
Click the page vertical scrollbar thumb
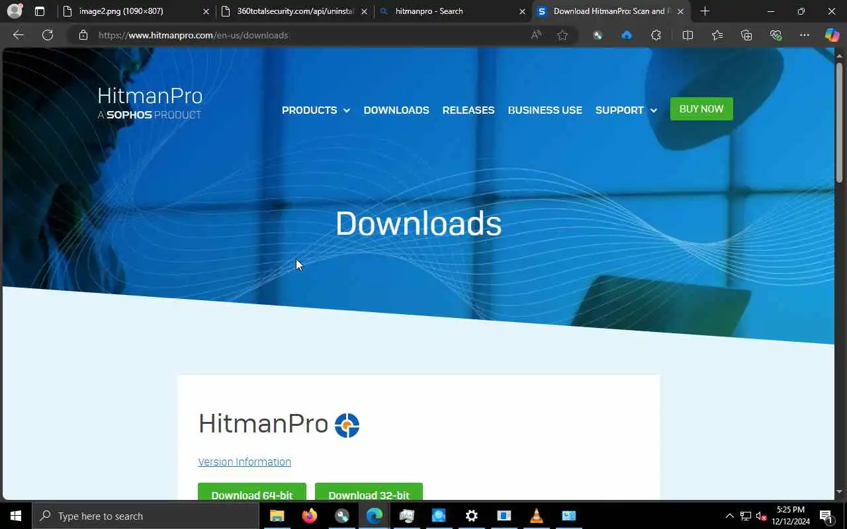[840, 122]
